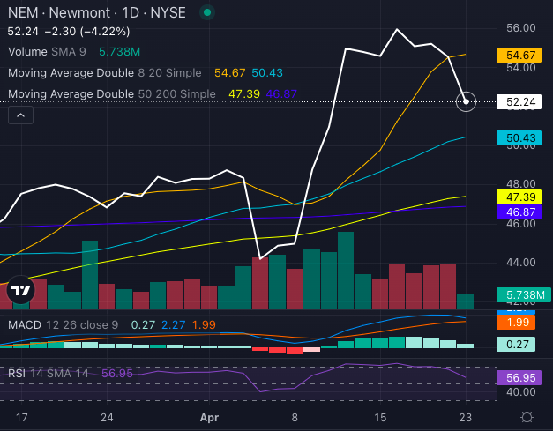553x431 pixels.
Task: Click the white 52.24 current price tag
Action: point(521,102)
